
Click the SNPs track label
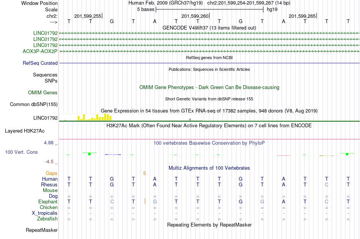tap(51, 81)
